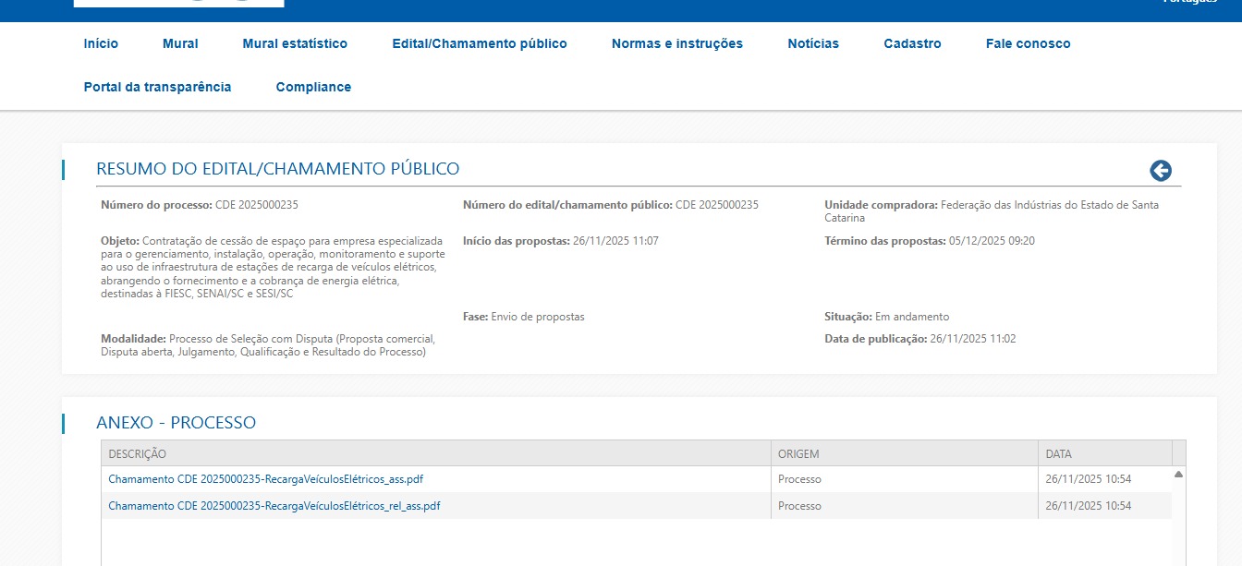Open the Cadastro menu

[912, 43]
